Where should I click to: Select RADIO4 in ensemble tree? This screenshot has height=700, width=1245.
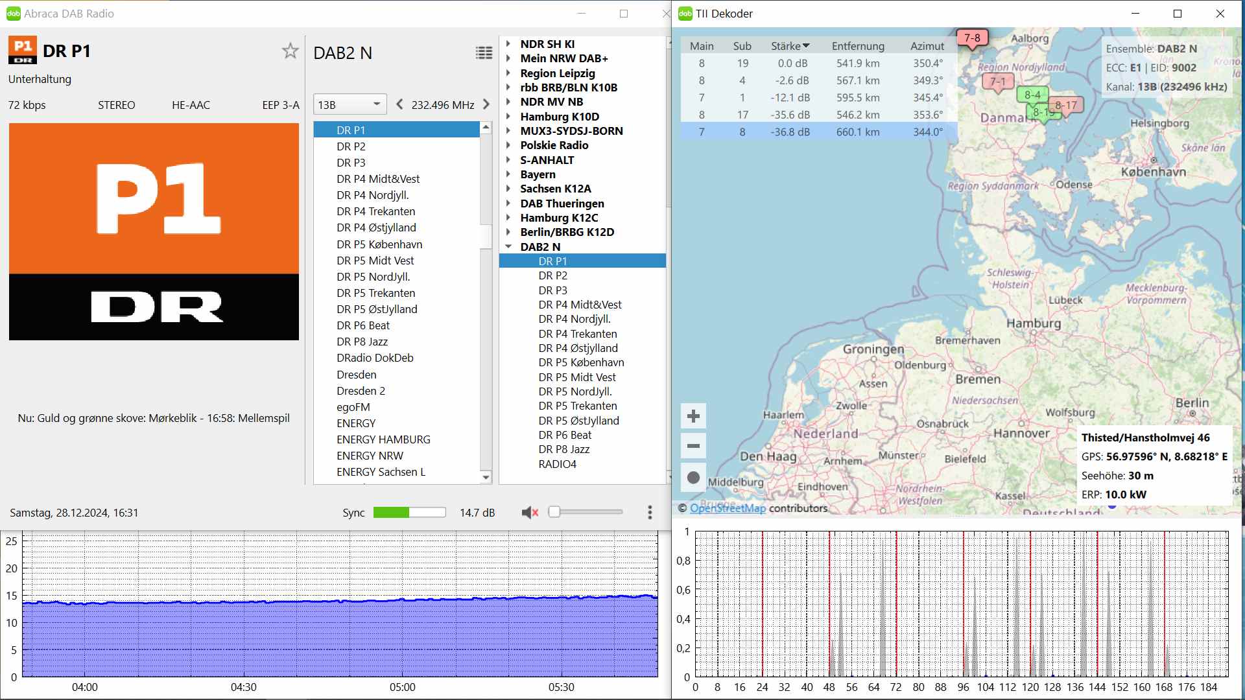(557, 464)
